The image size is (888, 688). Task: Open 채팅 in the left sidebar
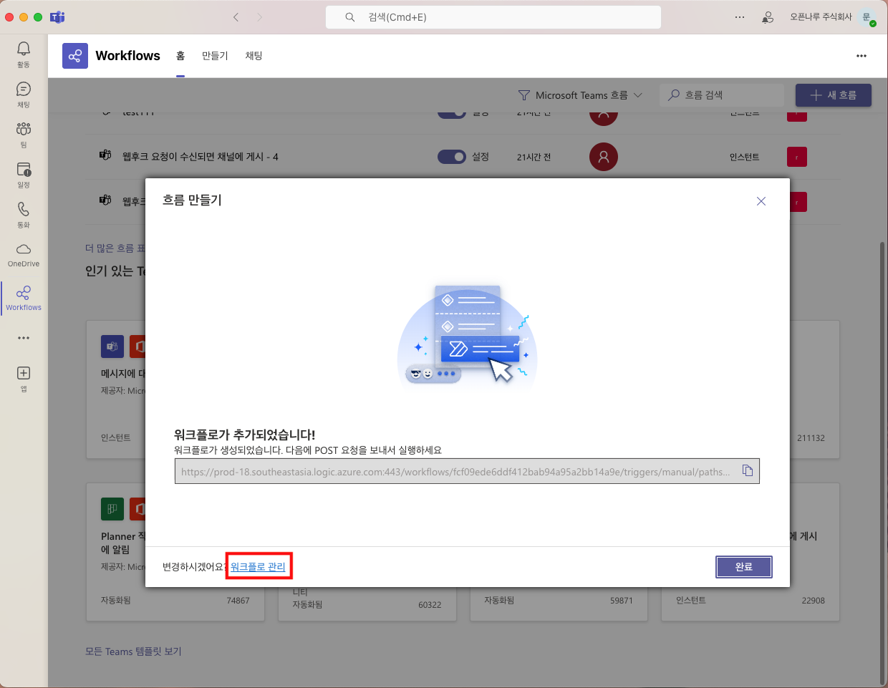(x=24, y=94)
